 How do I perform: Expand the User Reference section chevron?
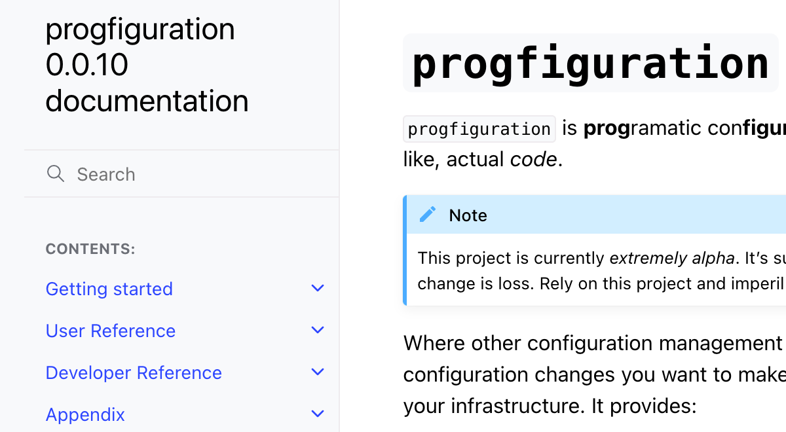[x=318, y=330]
